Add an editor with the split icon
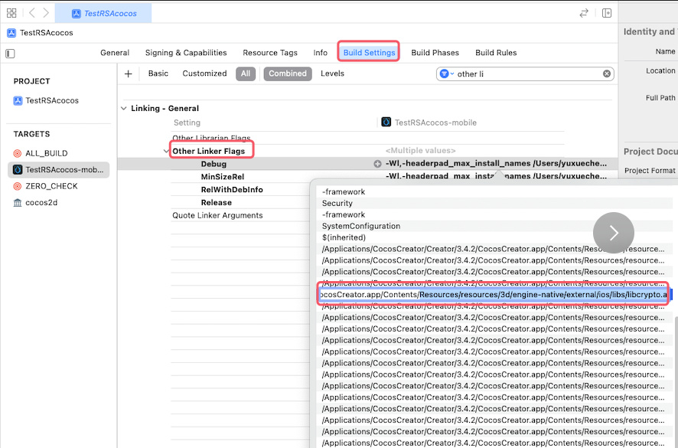Screen dimensions: 678x448 tap(607, 13)
